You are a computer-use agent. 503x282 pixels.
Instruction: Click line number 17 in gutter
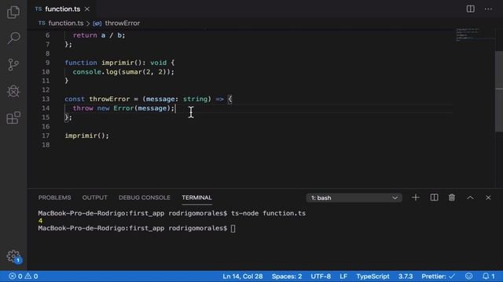tap(46, 136)
